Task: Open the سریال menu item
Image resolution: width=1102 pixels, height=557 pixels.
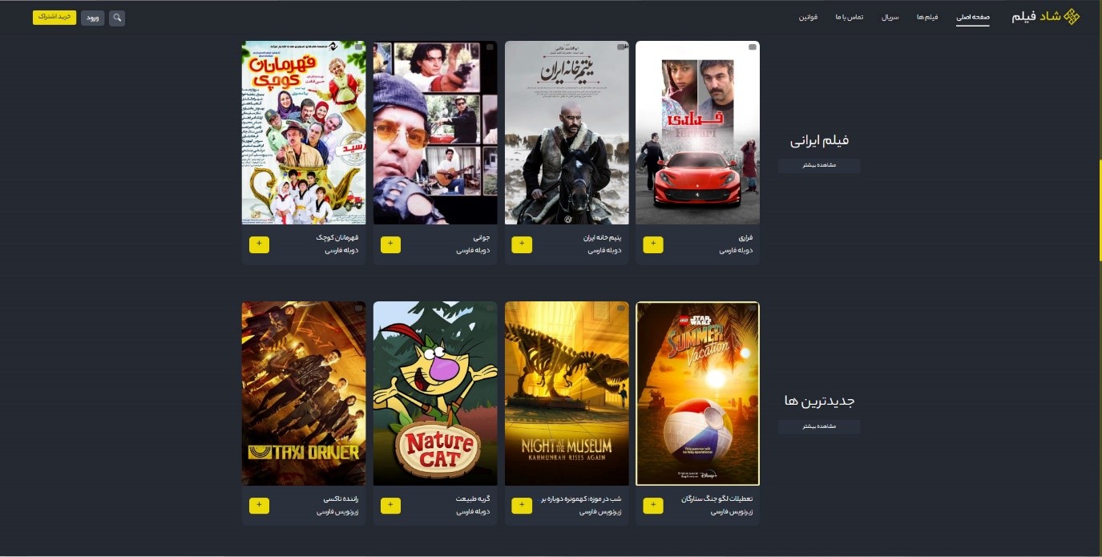Action: (x=890, y=17)
